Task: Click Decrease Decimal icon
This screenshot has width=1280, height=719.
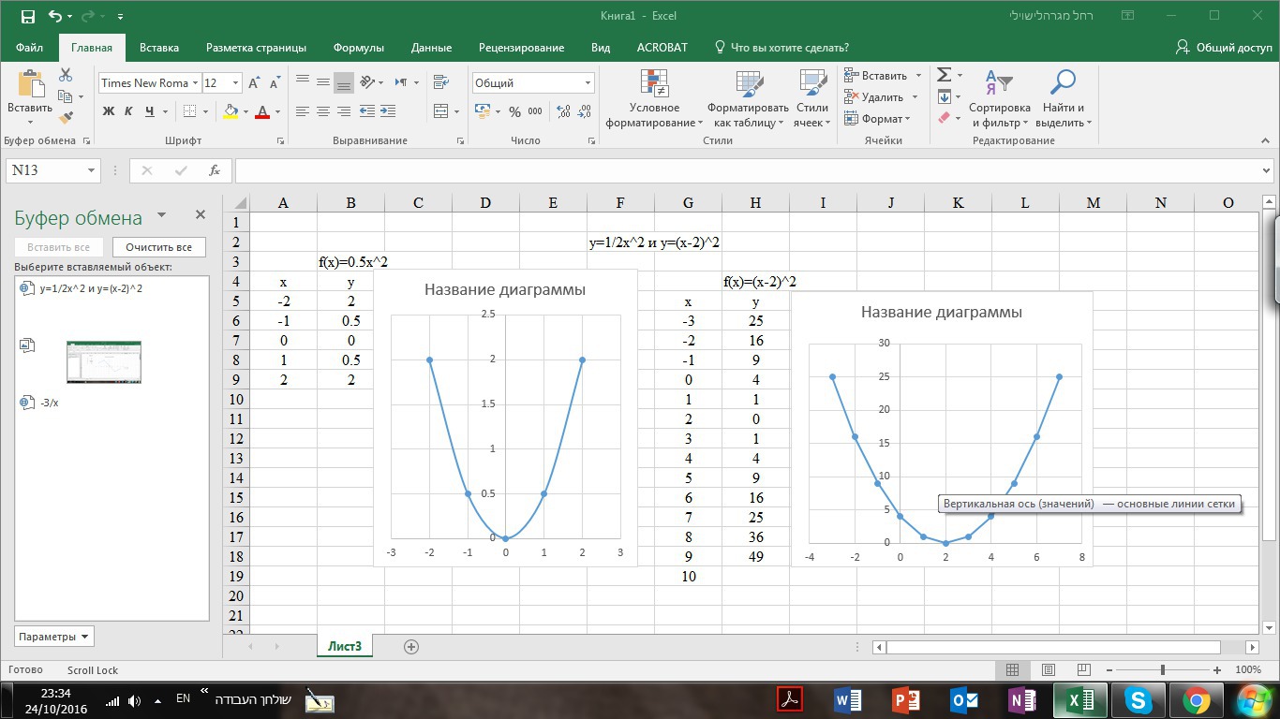Action: click(x=585, y=111)
